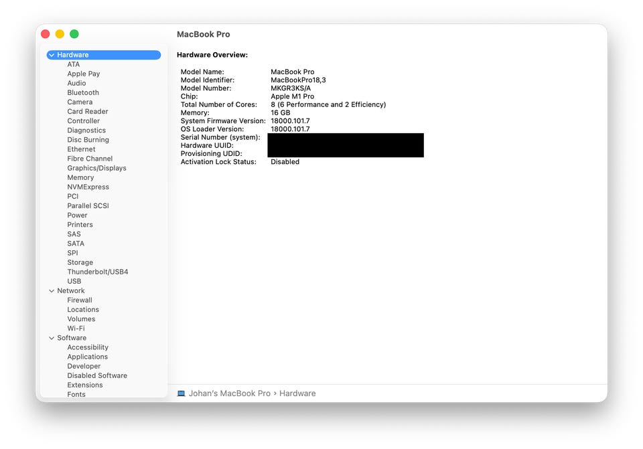Open Applications under Software
The image size is (643, 449).
click(x=87, y=357)
